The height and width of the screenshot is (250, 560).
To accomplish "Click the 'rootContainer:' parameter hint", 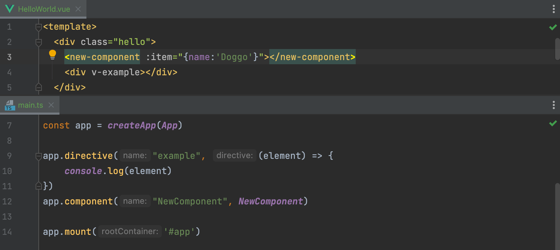I will [x=130, y=232].
